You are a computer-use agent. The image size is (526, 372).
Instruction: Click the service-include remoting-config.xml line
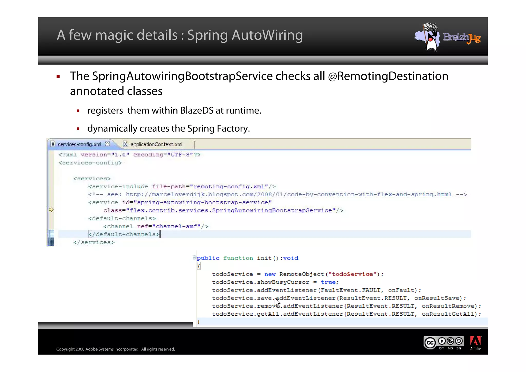pos(182,187)
